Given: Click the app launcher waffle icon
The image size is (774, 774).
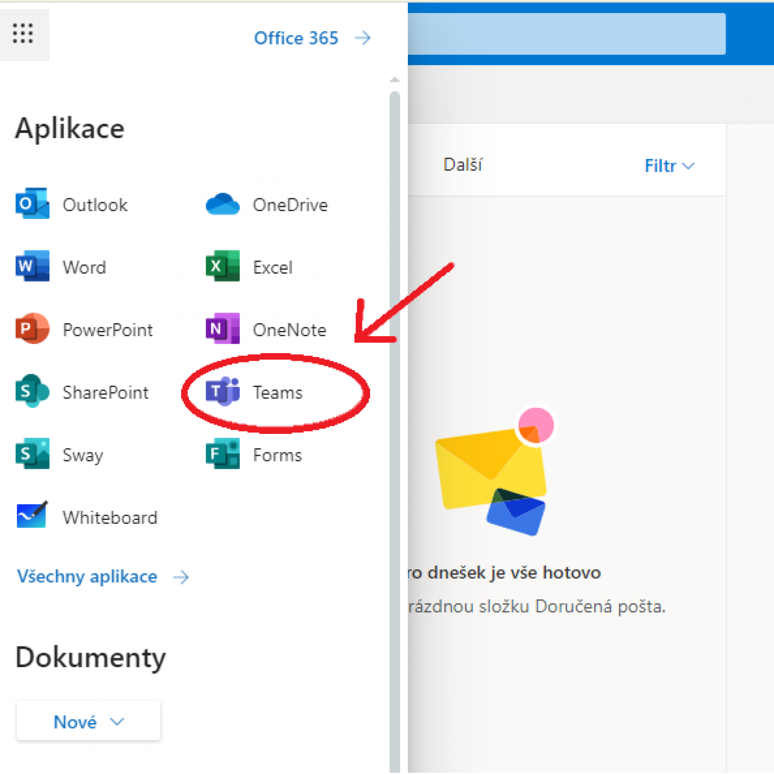Looking at the screenshot, I should click(x=23, y=33).
